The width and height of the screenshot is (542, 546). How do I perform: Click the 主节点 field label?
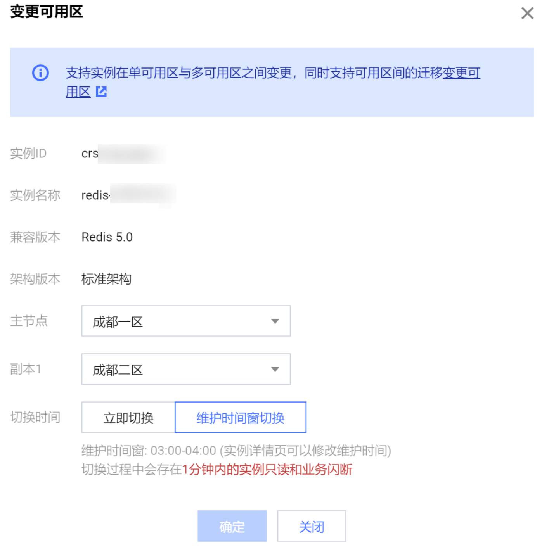[x=29, y=321]
